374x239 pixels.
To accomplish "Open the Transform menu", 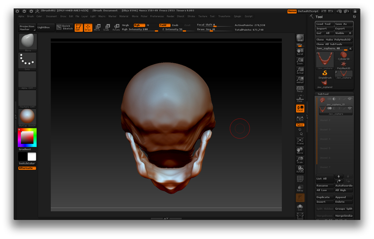I will [224, 16].
